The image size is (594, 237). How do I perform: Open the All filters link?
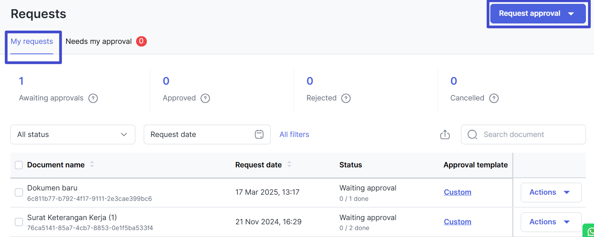click(x=294, y=135)
